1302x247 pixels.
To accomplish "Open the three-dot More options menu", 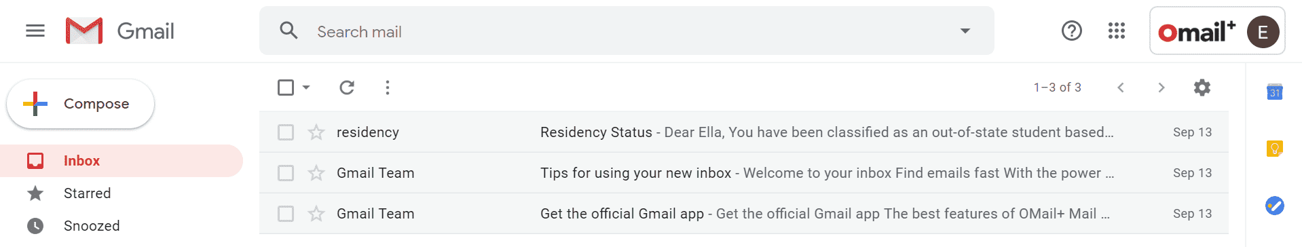I will point(387,88).
